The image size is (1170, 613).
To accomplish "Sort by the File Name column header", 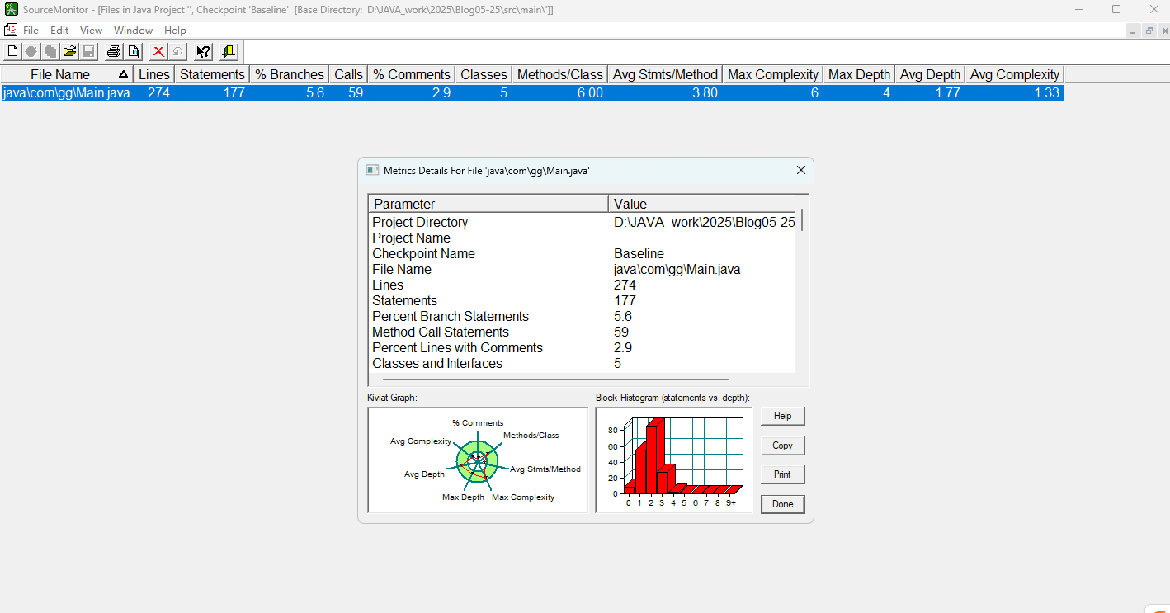I will coord(60,74).
